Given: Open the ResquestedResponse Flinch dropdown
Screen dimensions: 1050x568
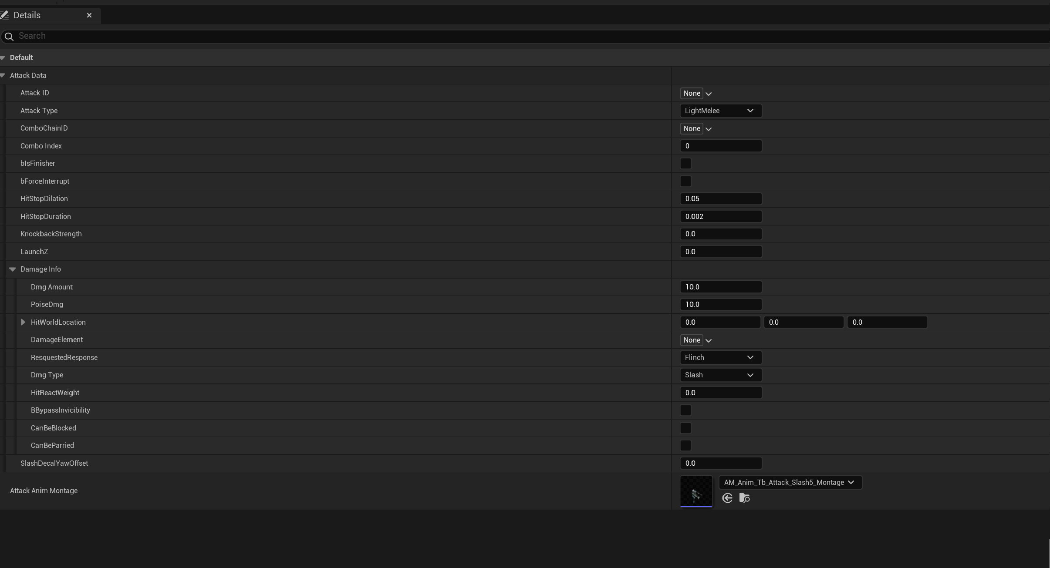Looking at the screenshot, I should click(720, 357).
